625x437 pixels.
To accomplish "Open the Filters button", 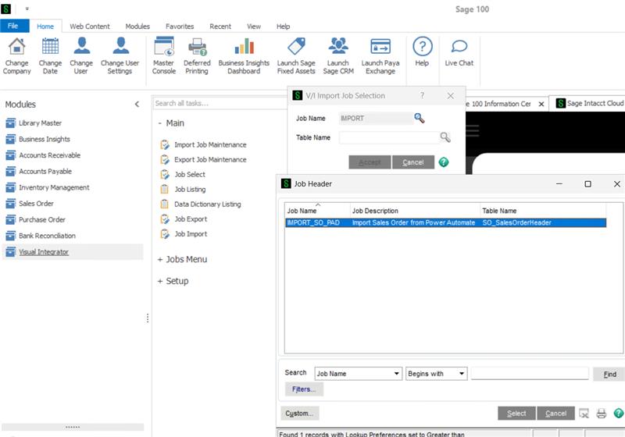I will pos(304,389).
